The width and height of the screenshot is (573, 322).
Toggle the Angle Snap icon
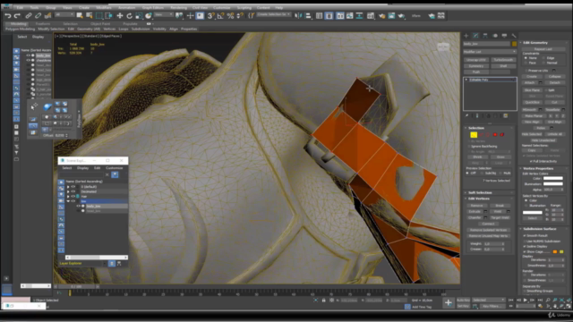[x=220, y=16]
